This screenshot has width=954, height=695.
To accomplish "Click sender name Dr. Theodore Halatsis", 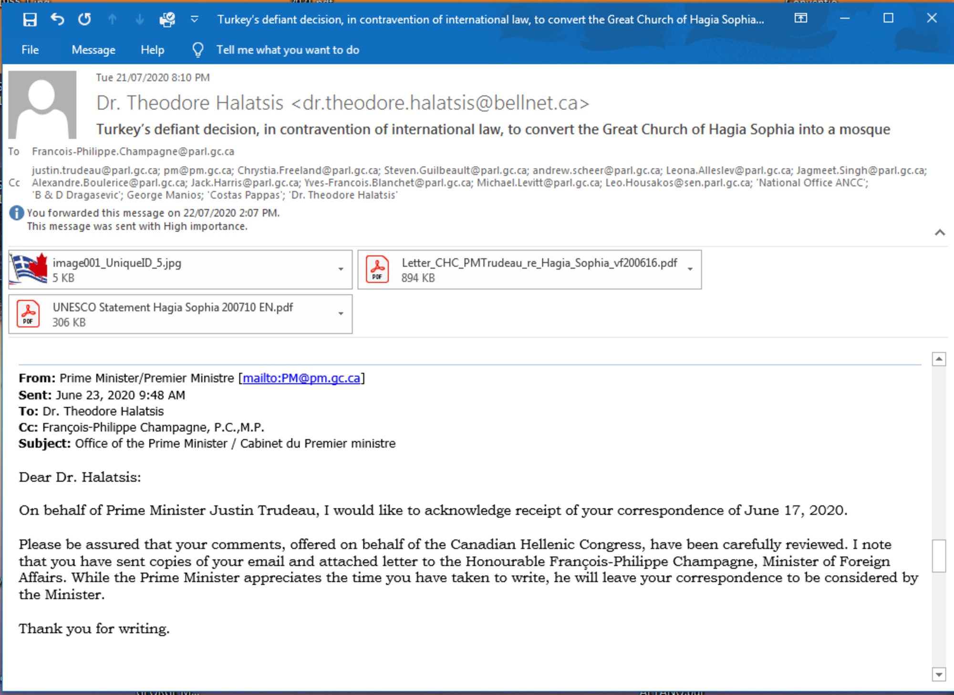I will [x=190, y=103].
